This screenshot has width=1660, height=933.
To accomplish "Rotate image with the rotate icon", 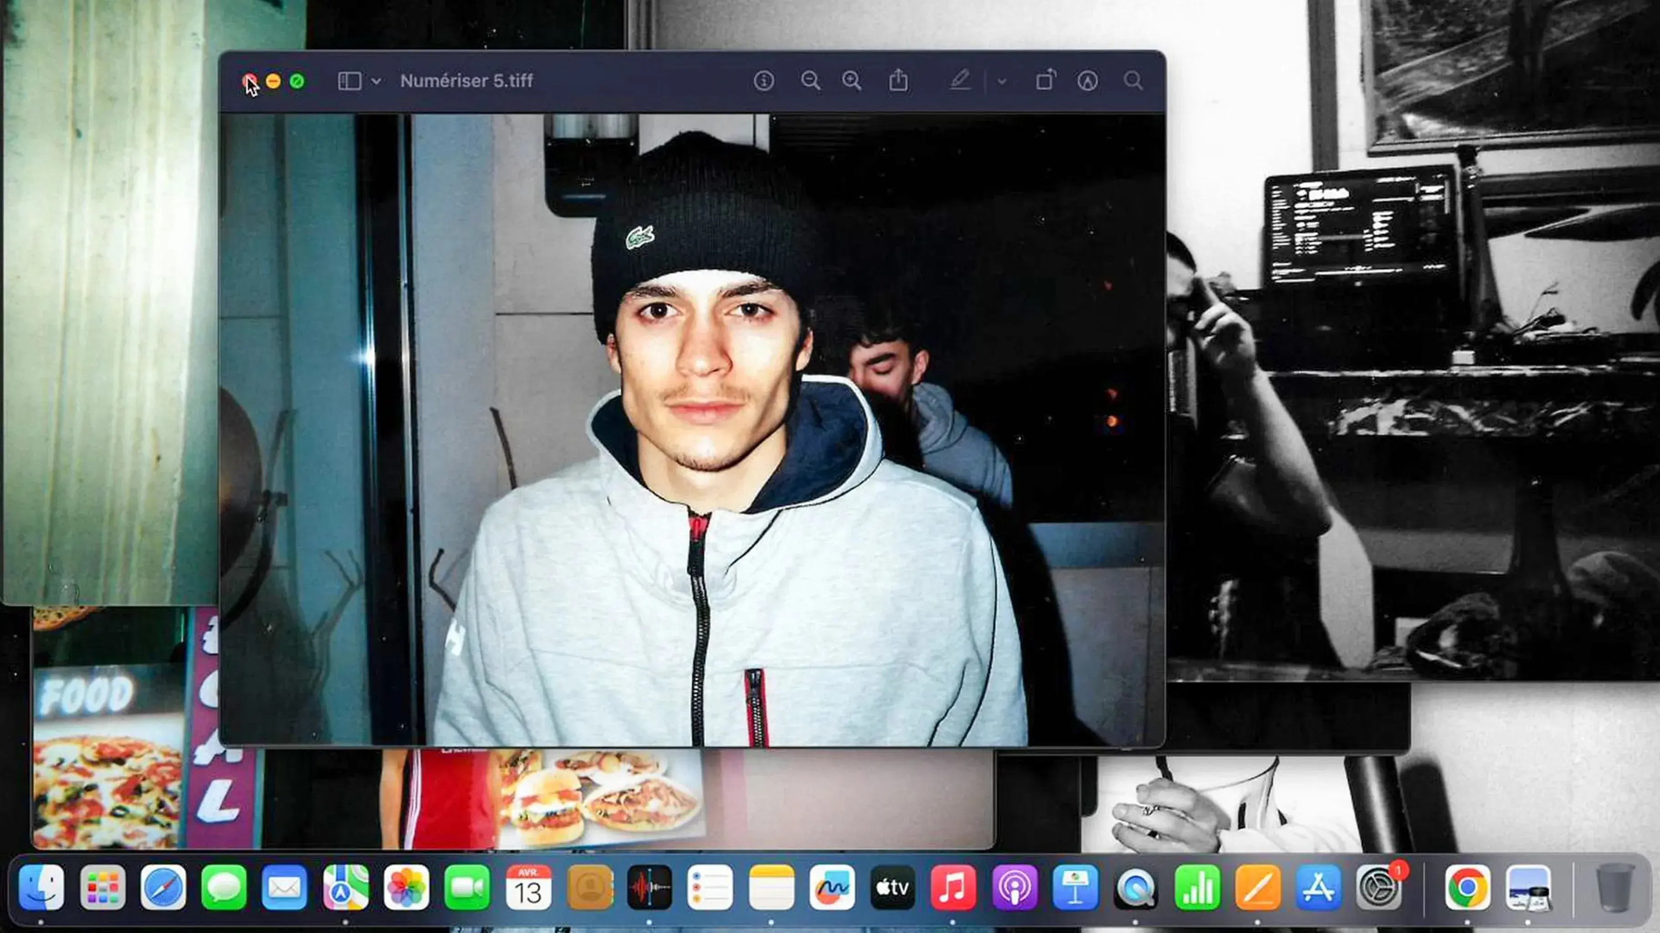I will (1045, 81).
